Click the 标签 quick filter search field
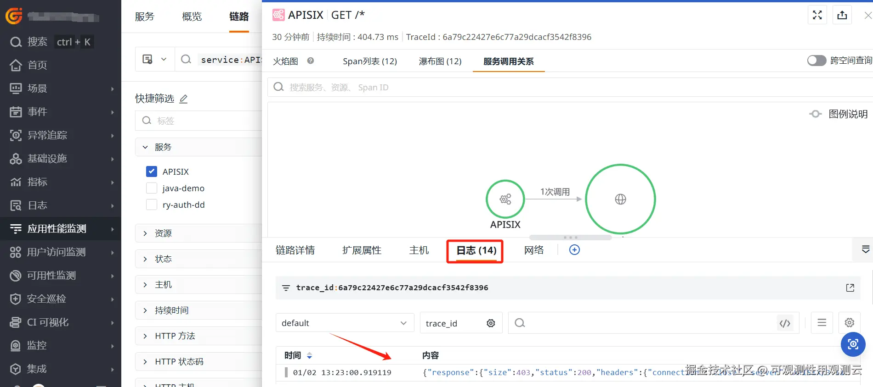 [x=198, y=121]
